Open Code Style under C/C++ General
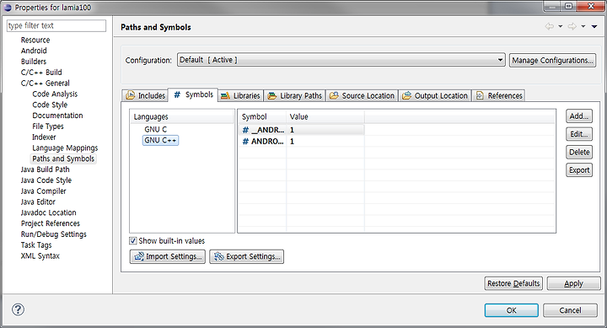607x328 pixels. pyautogui.click(x=50, y=105)
